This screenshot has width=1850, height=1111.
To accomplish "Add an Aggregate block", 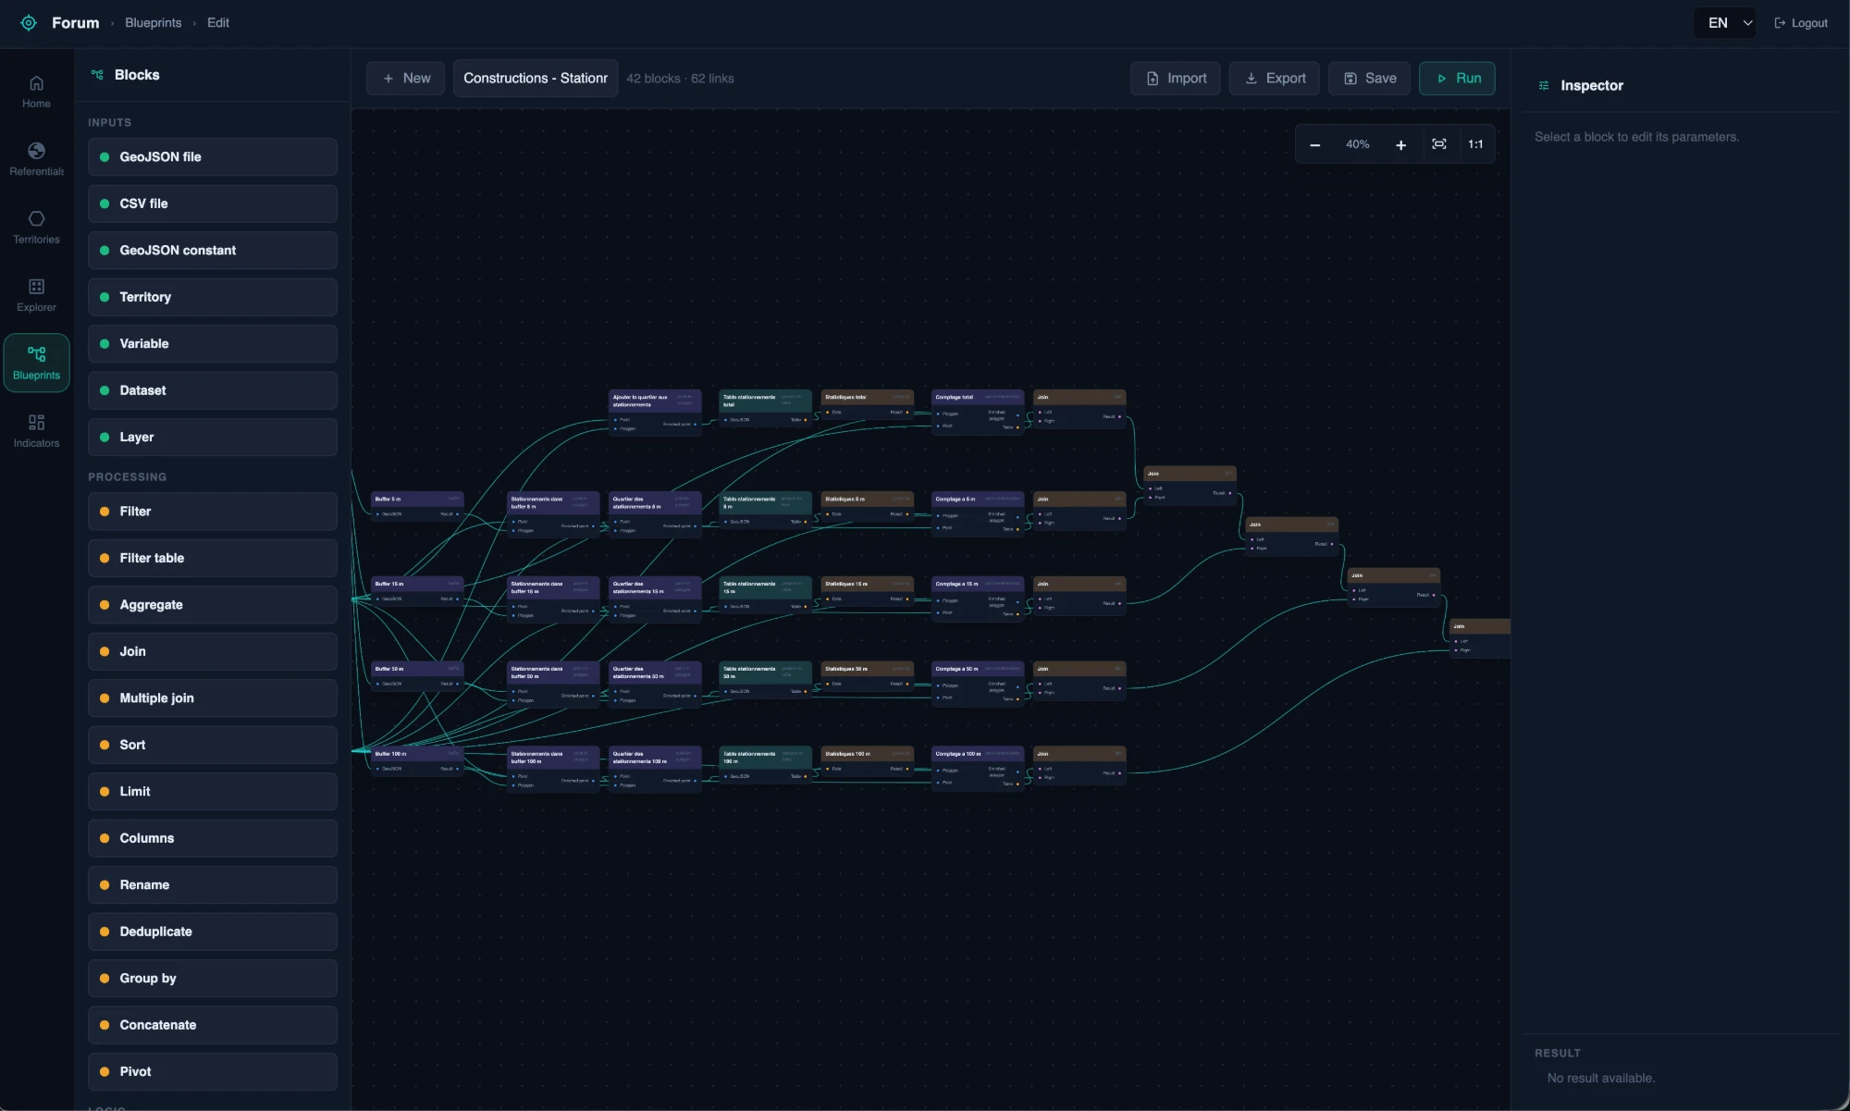I will pyautogui.click(x=213, y=605).
